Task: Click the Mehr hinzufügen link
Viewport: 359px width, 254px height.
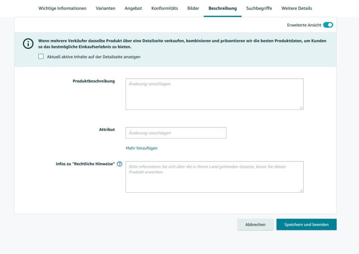Action: (142, 148)
